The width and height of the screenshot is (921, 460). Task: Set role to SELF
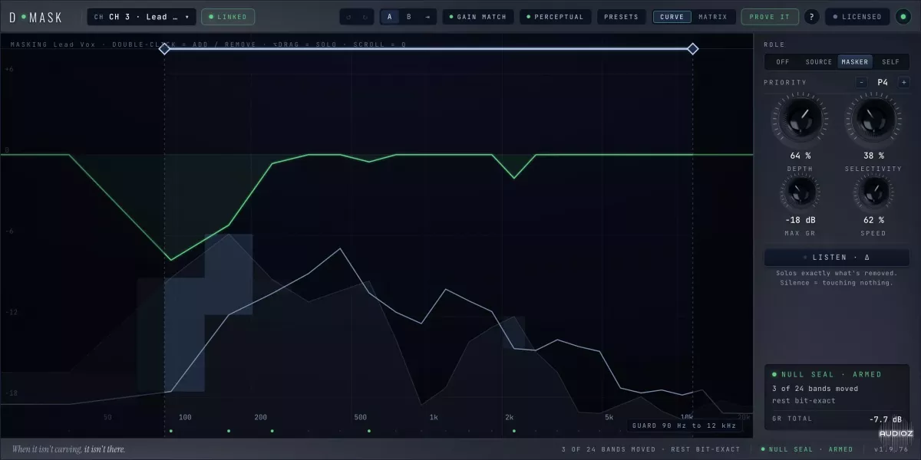click(x=890, y=62)
